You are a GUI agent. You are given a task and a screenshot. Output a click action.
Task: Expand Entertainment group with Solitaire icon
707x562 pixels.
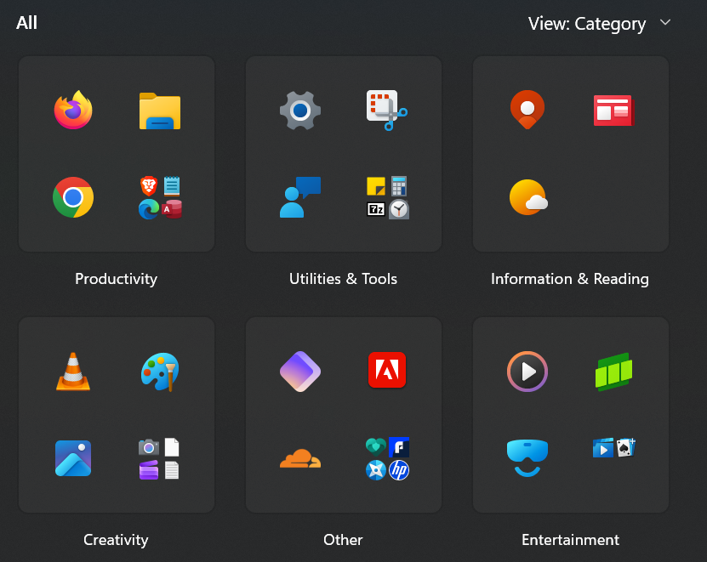tap(613, 447)
